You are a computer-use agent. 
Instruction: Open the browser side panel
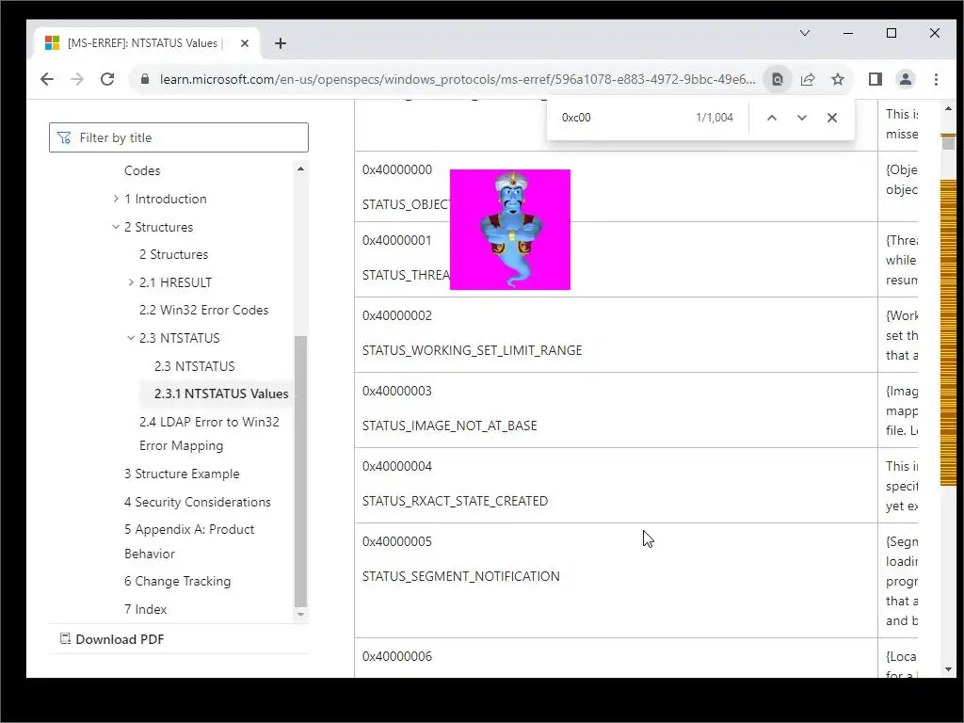point(876,79)
